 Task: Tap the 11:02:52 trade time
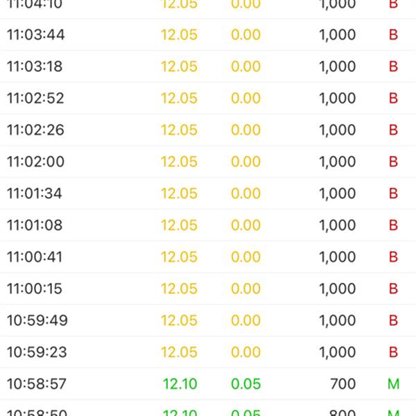point(35,98)
